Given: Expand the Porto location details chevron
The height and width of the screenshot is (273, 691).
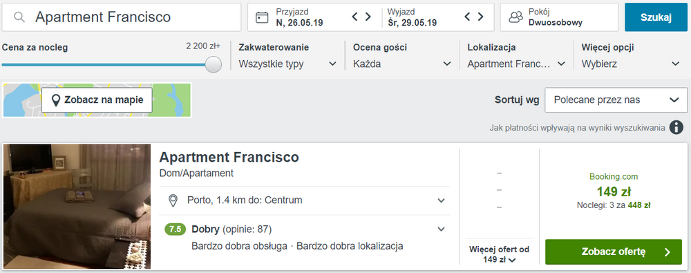Looking at the screenshot, I should 441,200.
